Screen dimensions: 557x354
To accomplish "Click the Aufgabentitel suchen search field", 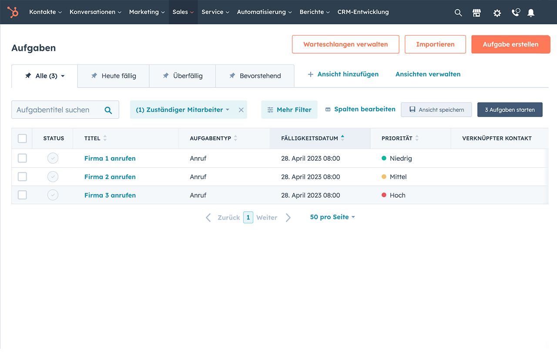I will pyautogui.click(x=65, y=110).
